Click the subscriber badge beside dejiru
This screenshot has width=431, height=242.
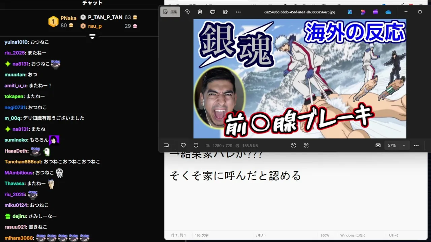click(x=8, y=216)
